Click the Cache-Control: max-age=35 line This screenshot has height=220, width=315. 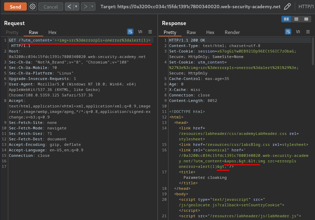click(199, 79)
